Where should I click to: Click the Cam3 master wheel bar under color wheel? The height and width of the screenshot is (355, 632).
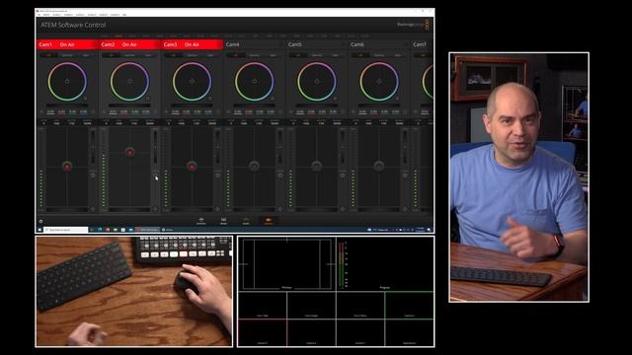pyautogui.click(x=192, y=106)
